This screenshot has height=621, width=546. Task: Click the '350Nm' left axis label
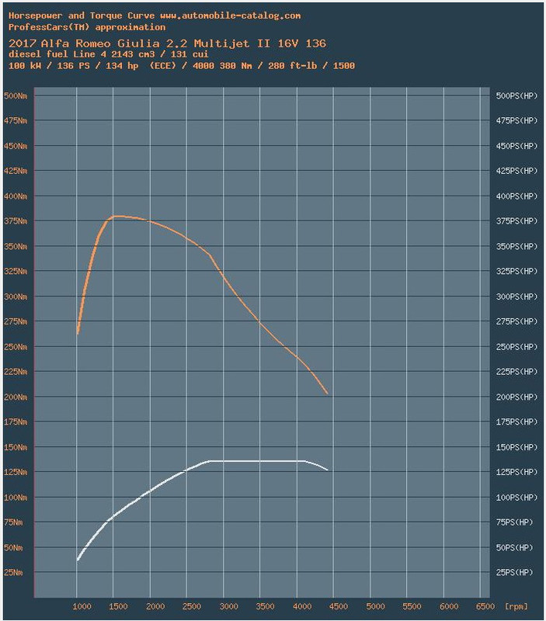(x=16, y=247)
